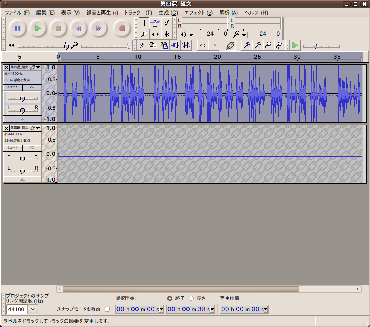Open the エフェクト menu
The image size is (370, 327).
(198, 13)
